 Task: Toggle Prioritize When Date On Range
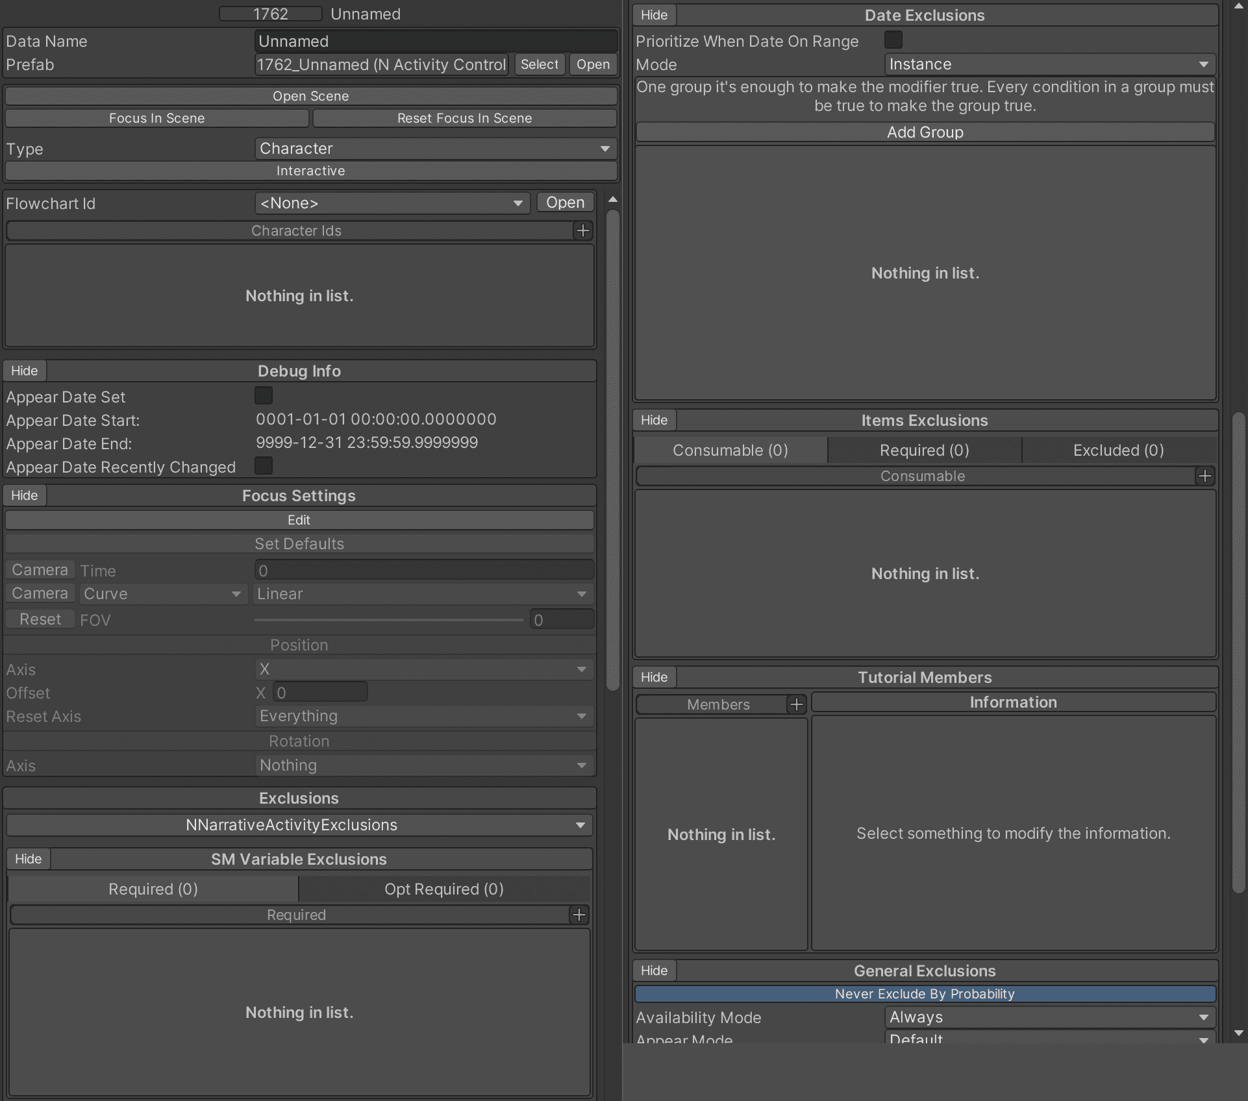[893, 40]
